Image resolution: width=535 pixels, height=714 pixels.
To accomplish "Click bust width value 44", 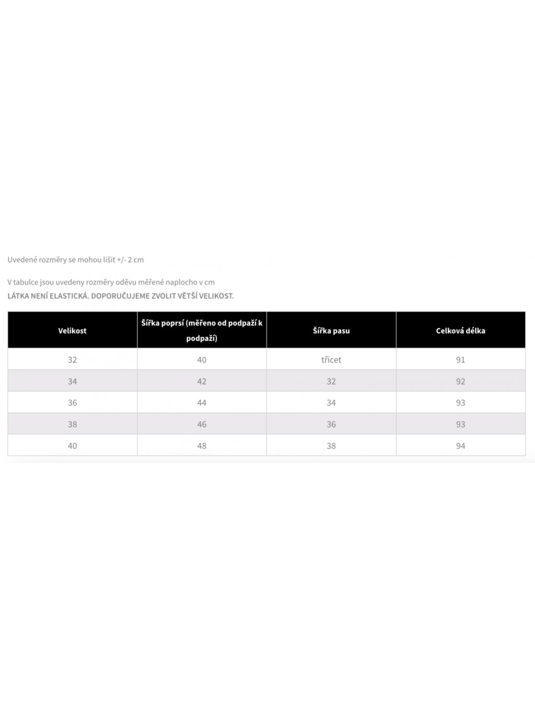I will (x=202, y=402).
